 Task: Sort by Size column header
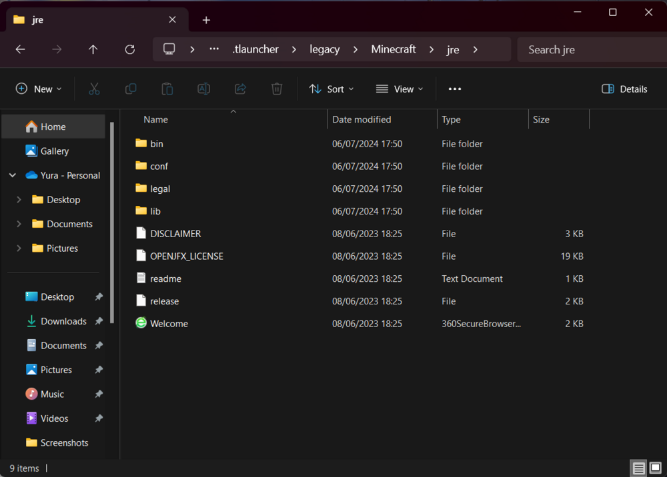point(541,120)
